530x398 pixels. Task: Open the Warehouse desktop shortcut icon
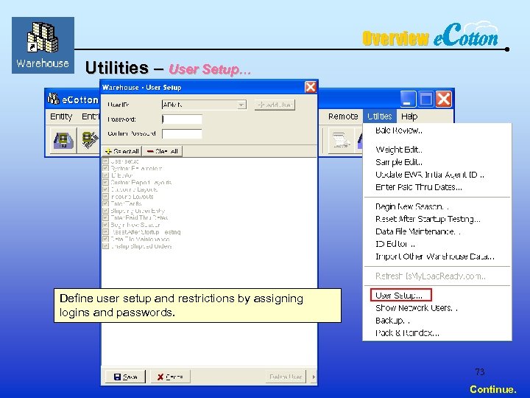(43, 46)
